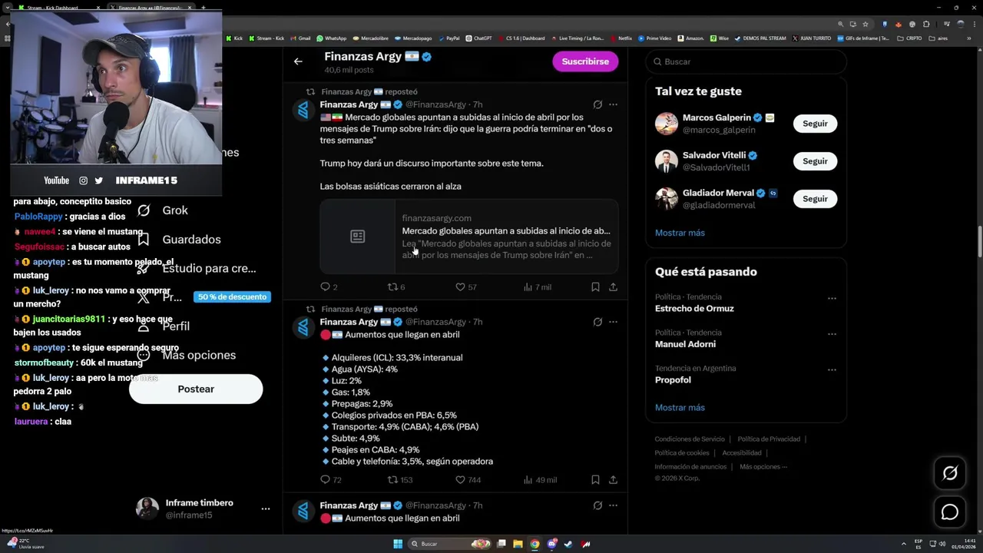The image size is (983, 553).
Task: Open the Netflix bookmark
Action: tap(621, 38)
